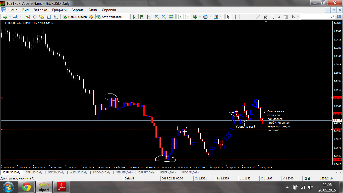343x193 pixels.
Task: Click the Arrows objects icon
Action: click(x=293, y=17)
